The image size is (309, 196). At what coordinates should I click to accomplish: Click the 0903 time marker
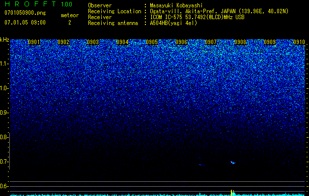93,42
